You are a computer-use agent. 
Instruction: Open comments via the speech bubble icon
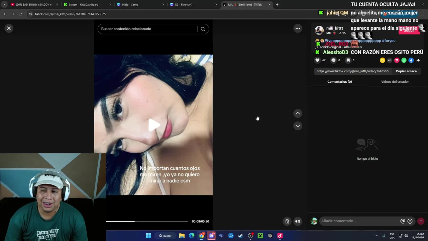coord(333,60)
